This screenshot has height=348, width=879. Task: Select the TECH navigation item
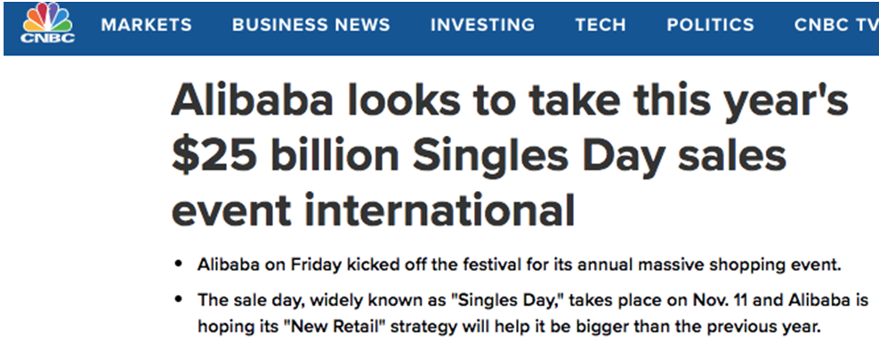click(601, 25)
